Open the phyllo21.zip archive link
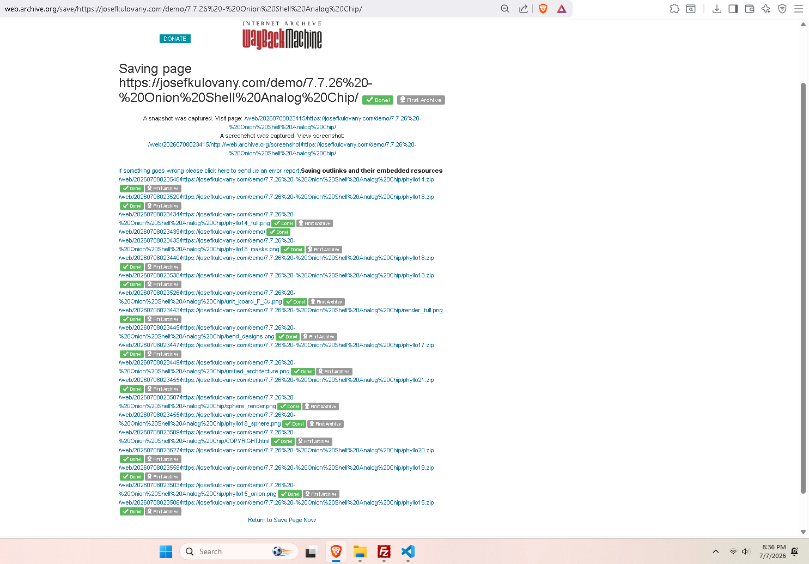Image resolution: width=809 pixels, height=564 pixels. [276, 380]
